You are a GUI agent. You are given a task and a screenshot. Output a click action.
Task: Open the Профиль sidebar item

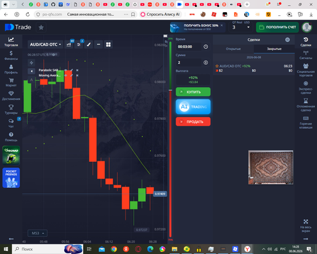pyautogui.click(x=11, y=69)
